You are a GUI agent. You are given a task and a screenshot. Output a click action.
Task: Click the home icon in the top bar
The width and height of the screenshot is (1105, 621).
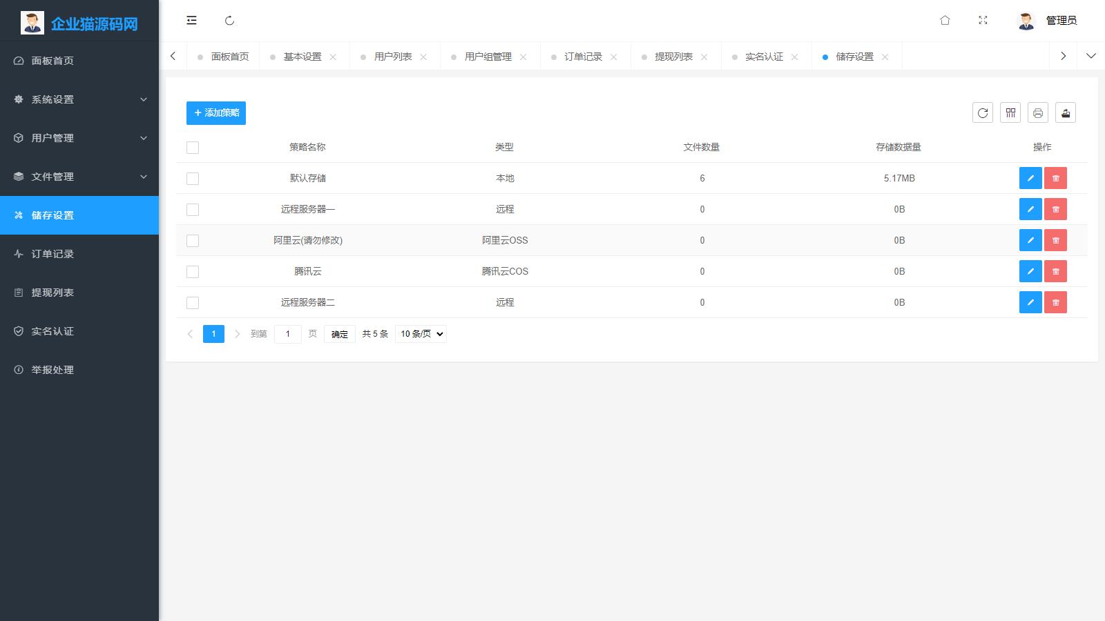pyautogui.click(x=945, y=21)
